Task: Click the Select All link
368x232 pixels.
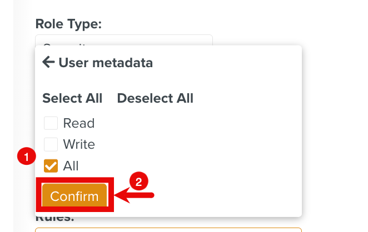Action: point(72,98)
